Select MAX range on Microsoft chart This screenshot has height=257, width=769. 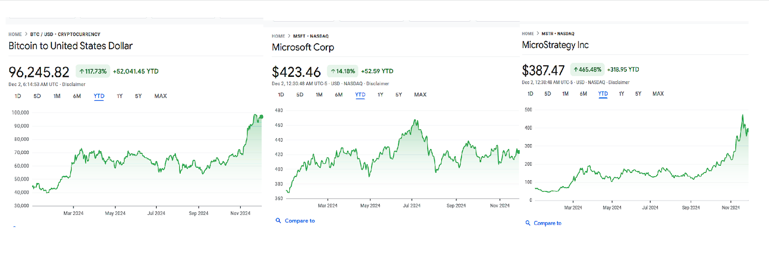click(x=421, y=95)
